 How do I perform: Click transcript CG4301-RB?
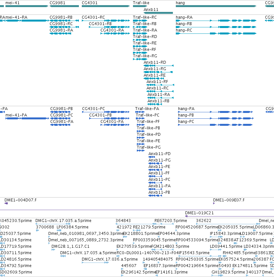(x=109, y=27)
